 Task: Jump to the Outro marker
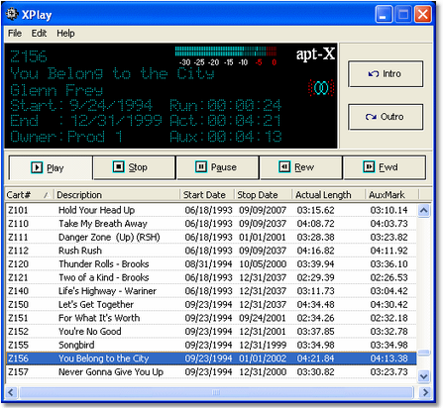click(x=386, y=117)
